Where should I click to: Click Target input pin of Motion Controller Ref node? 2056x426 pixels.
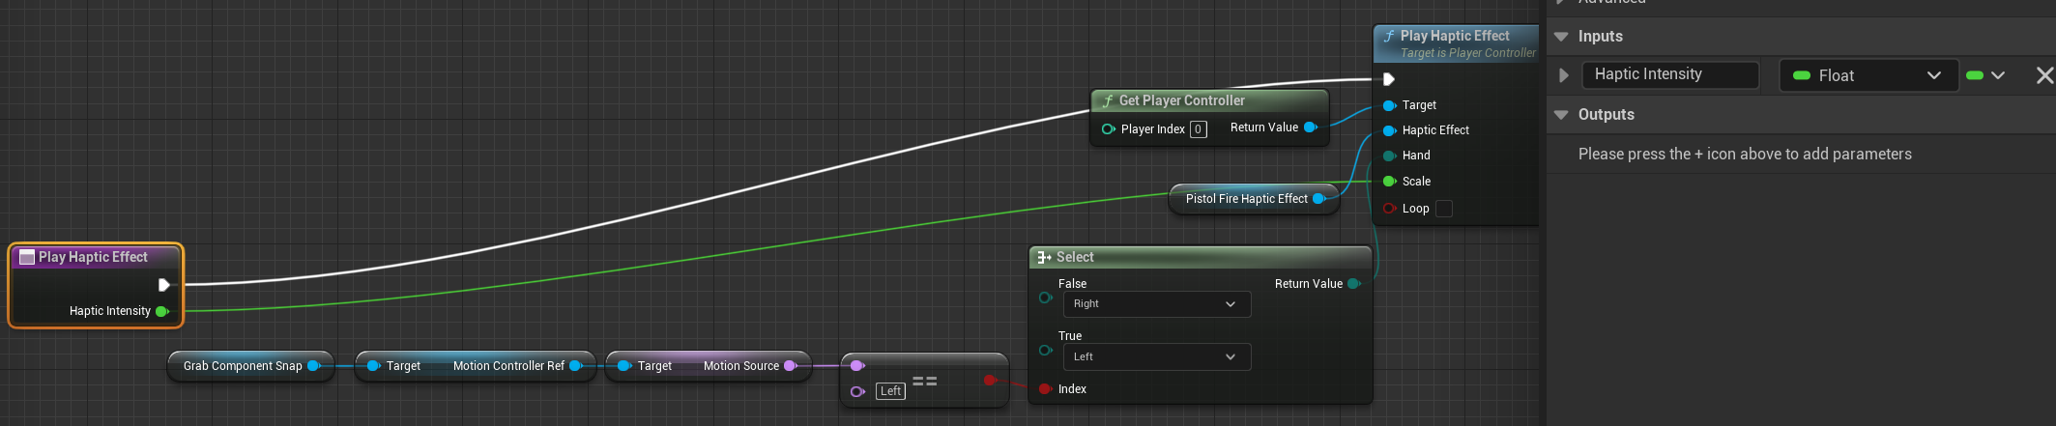tap(373, 366)
